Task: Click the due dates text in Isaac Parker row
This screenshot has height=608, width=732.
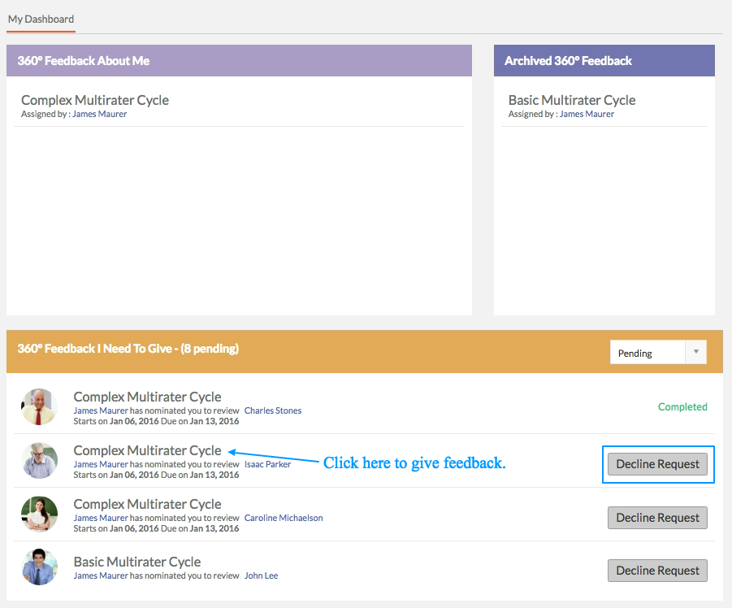Action: tap(156, 475)
